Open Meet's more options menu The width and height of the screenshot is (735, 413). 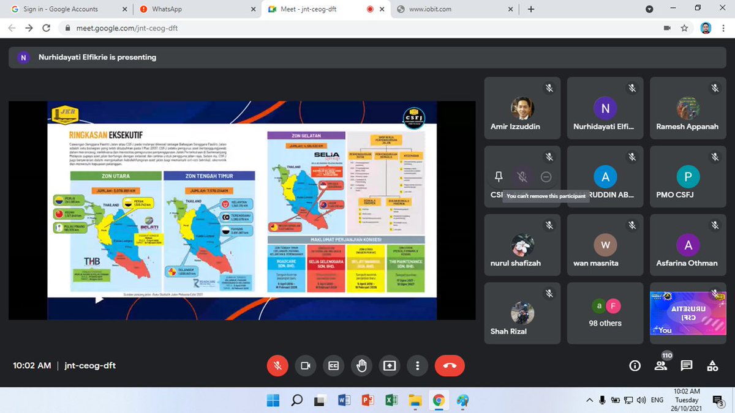coord(418,366)
